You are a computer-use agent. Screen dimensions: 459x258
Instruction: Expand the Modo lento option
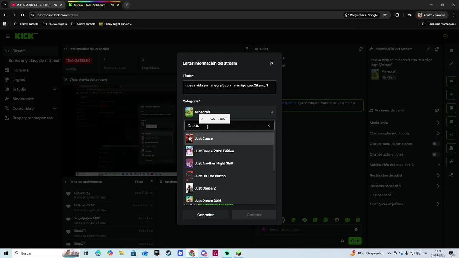[404, 123]
